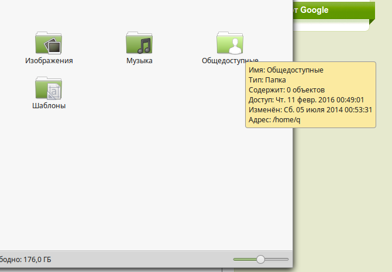Click the free space 176,0 ГБ status text
392x272 pixels.
pyautogui.click(x=26, y=259)
